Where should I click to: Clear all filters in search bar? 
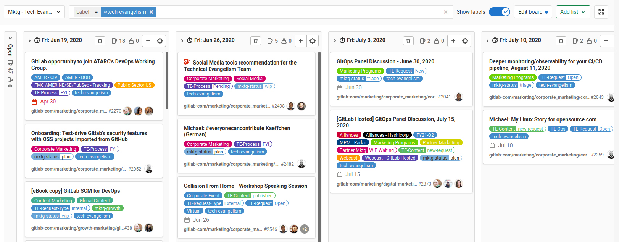tap(445, 12)
